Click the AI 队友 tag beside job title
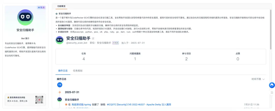 pyautogui.click(x=116, y=43)
